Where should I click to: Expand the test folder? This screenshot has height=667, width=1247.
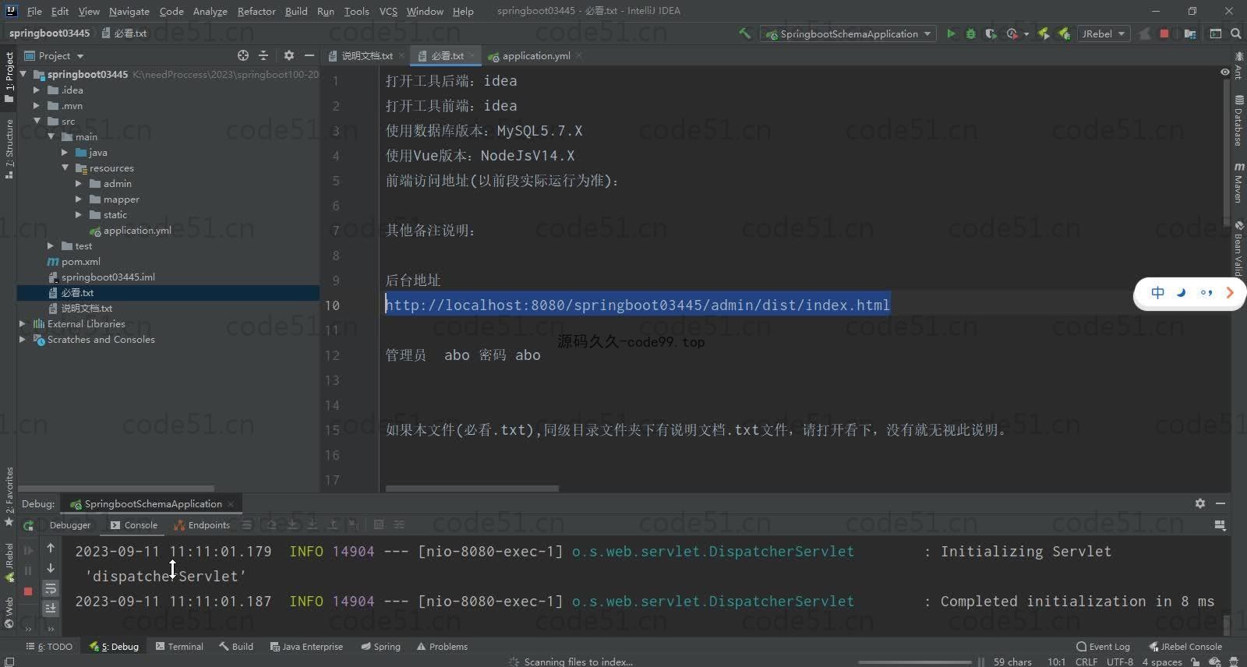51,245
